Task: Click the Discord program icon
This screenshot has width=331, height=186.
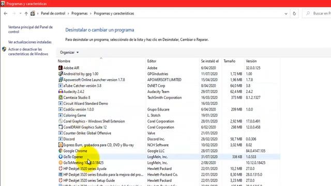Action: click(61, 139)
